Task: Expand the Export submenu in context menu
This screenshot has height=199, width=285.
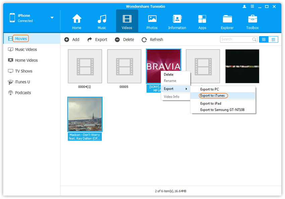Action: 175,89
